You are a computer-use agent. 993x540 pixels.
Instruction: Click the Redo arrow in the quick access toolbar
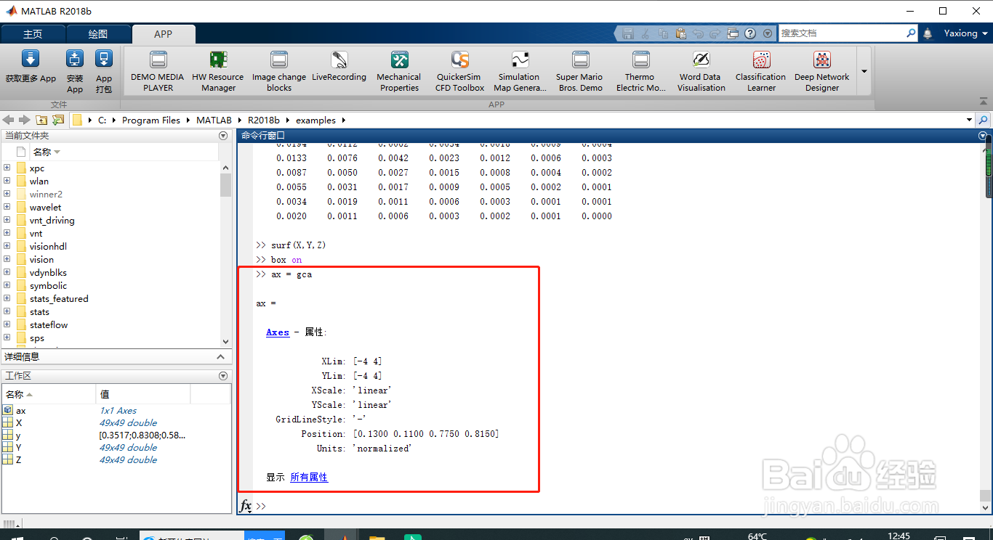coord(715,33)
